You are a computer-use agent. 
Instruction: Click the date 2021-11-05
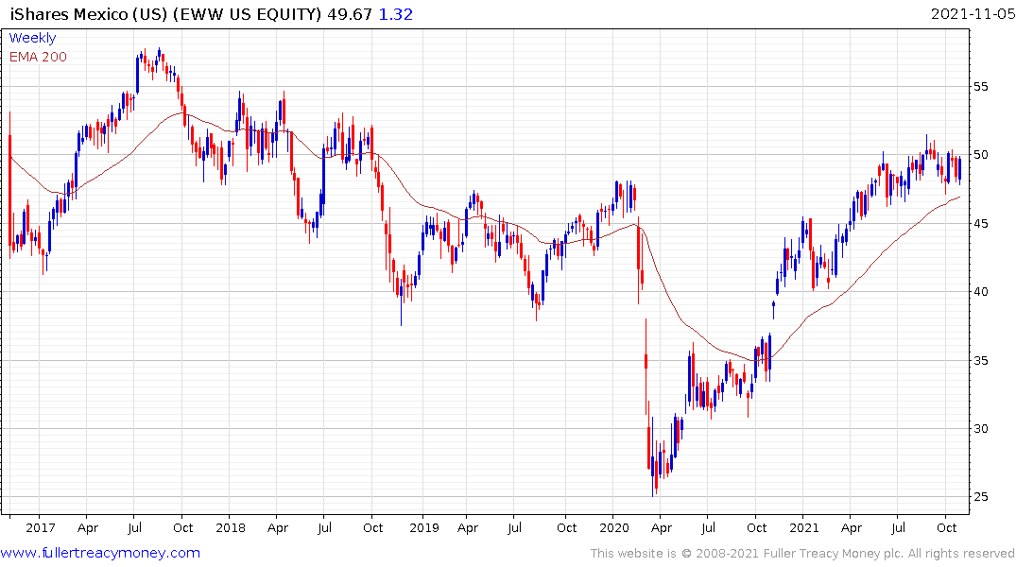coord(972,14)
